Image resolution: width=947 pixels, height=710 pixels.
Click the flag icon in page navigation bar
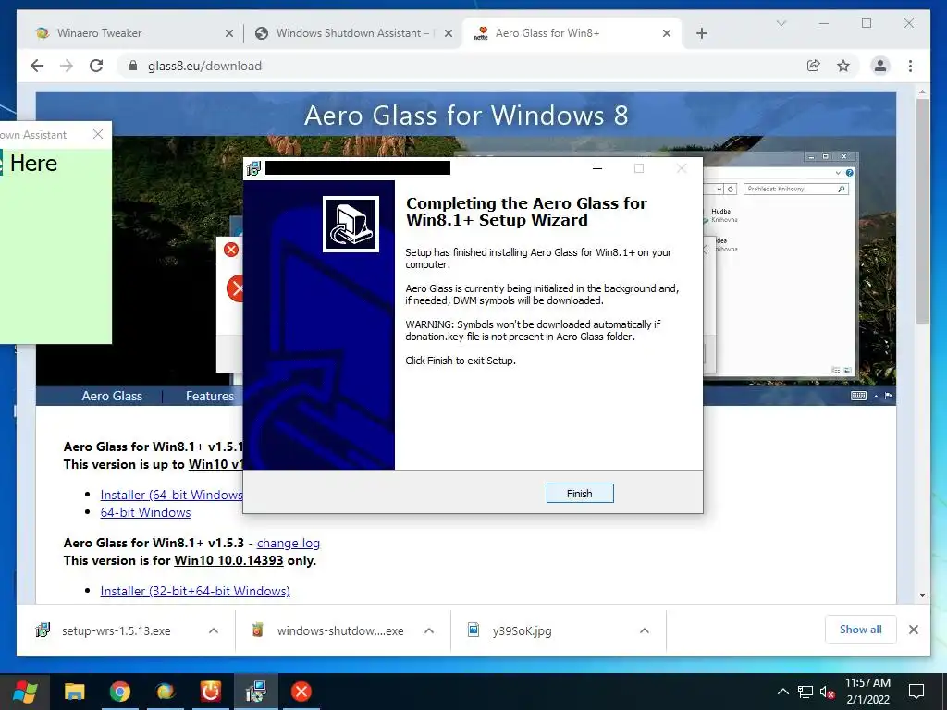[889, 396]
